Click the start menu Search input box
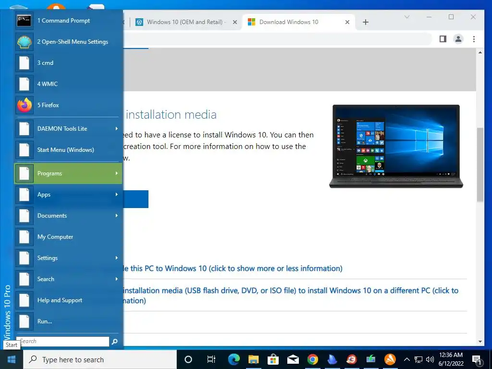The image size is (492, 369). click(x=63, y=342)
